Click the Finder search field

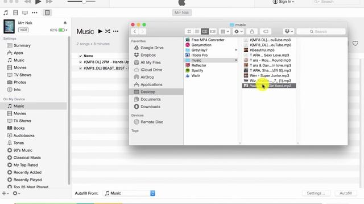pyautogui.click(x=321, y=32)
